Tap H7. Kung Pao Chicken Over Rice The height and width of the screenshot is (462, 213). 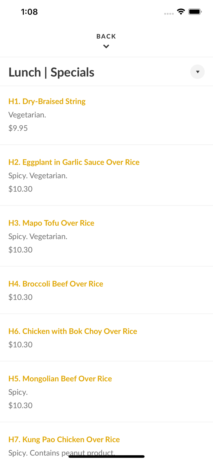click(64, 439)
